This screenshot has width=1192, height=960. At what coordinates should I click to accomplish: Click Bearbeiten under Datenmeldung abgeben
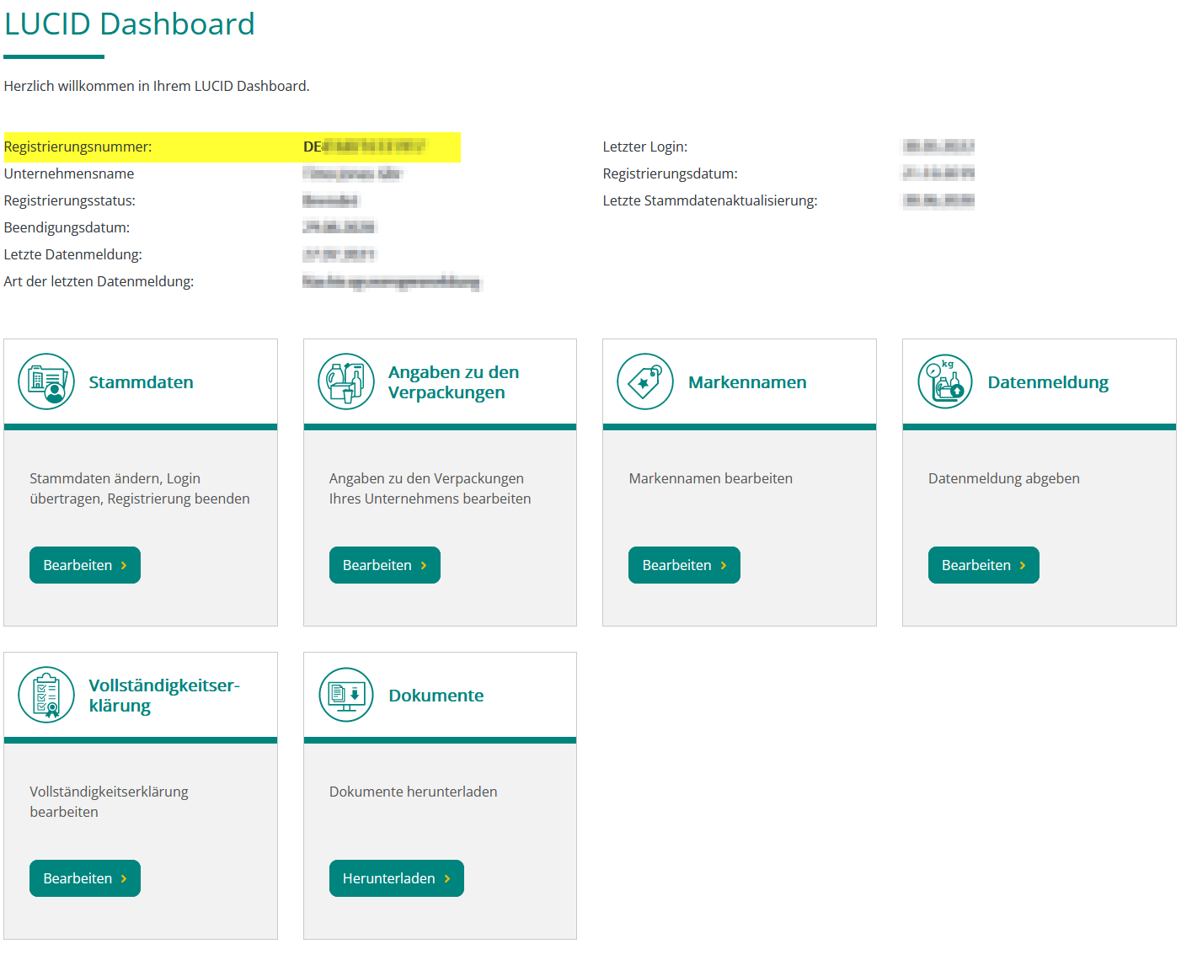984,565
